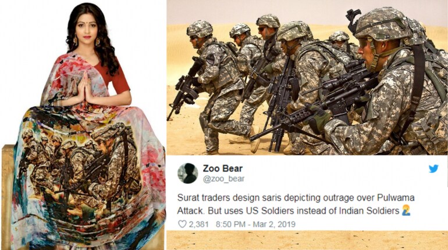Open the @zoo_bear handle link

[224, 179]
